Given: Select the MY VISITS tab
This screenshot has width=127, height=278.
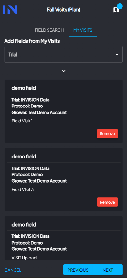Looking at the screenshot, I should tap(83, 30).
